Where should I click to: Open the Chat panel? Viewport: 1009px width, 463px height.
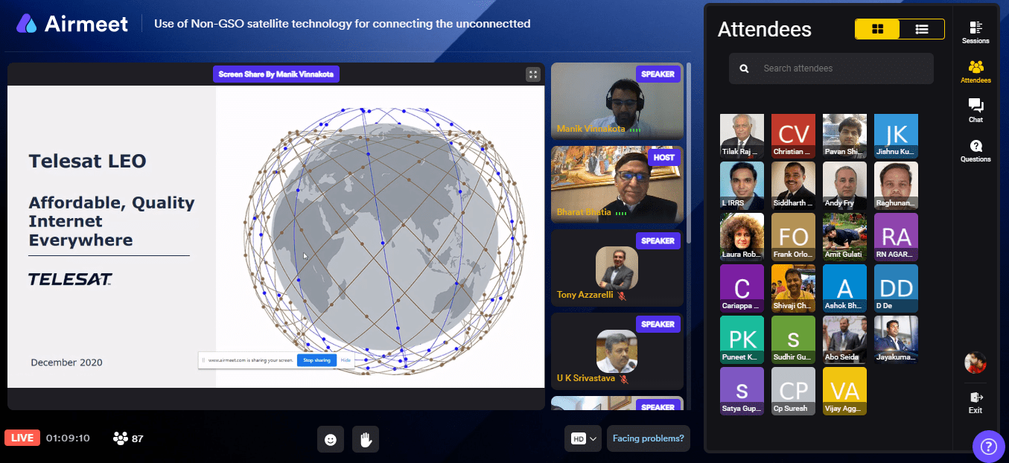tap(975, 111)
